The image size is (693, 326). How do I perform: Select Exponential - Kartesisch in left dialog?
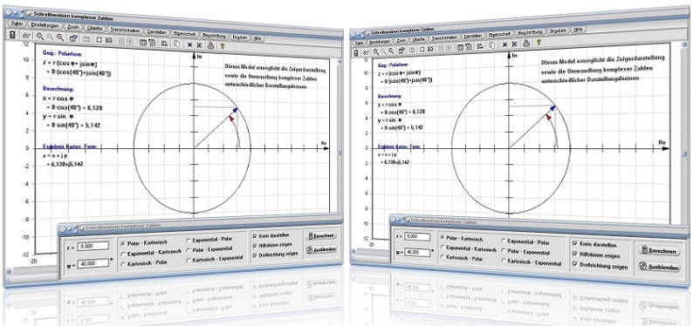coord(151,254)
